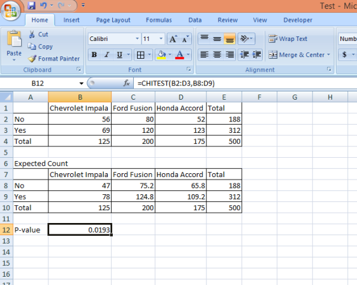
Task: Save the workbook using Quick Access icon
Action: pyautogui.click(x=31, y=5)
